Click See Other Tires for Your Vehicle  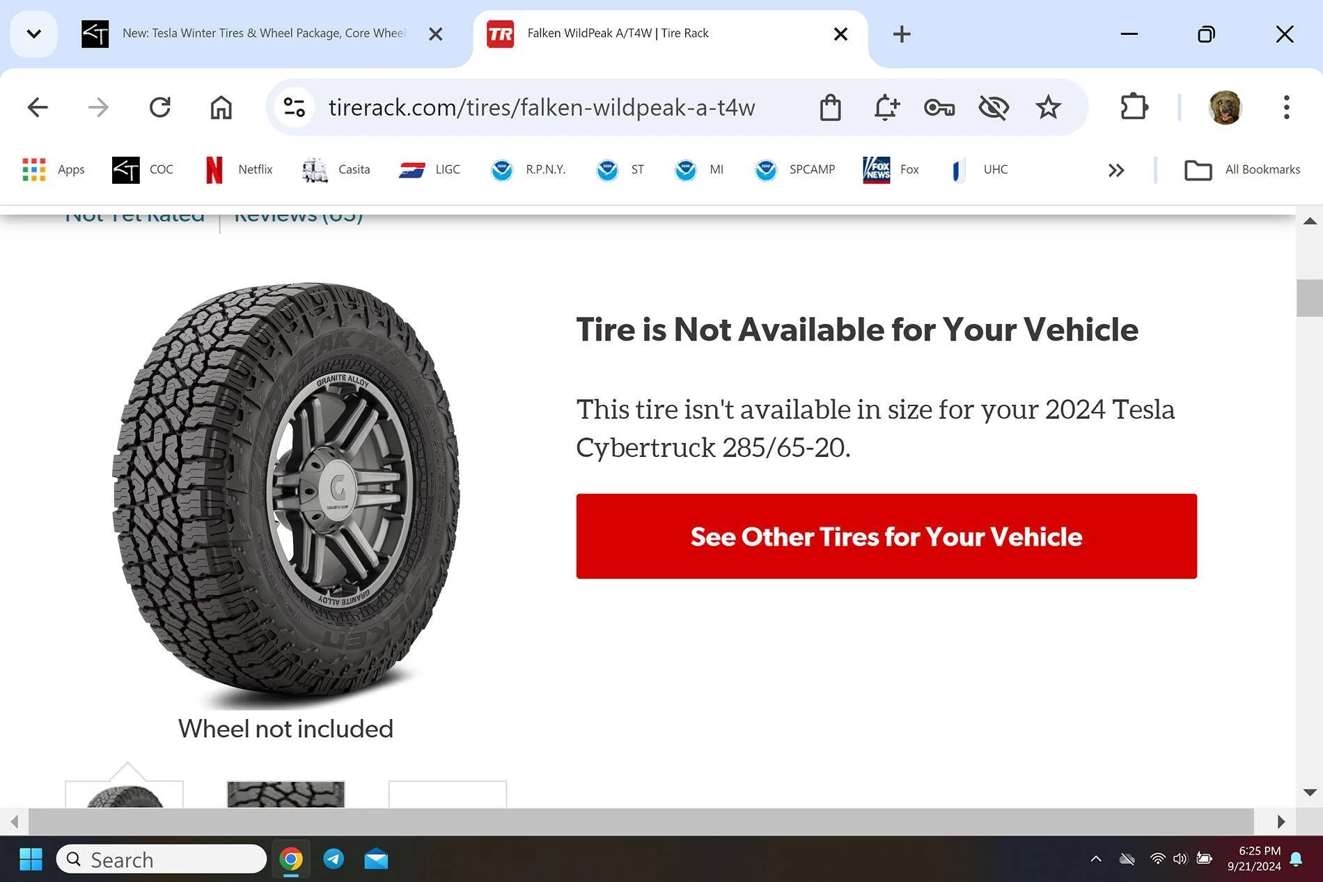coord(886,536)
